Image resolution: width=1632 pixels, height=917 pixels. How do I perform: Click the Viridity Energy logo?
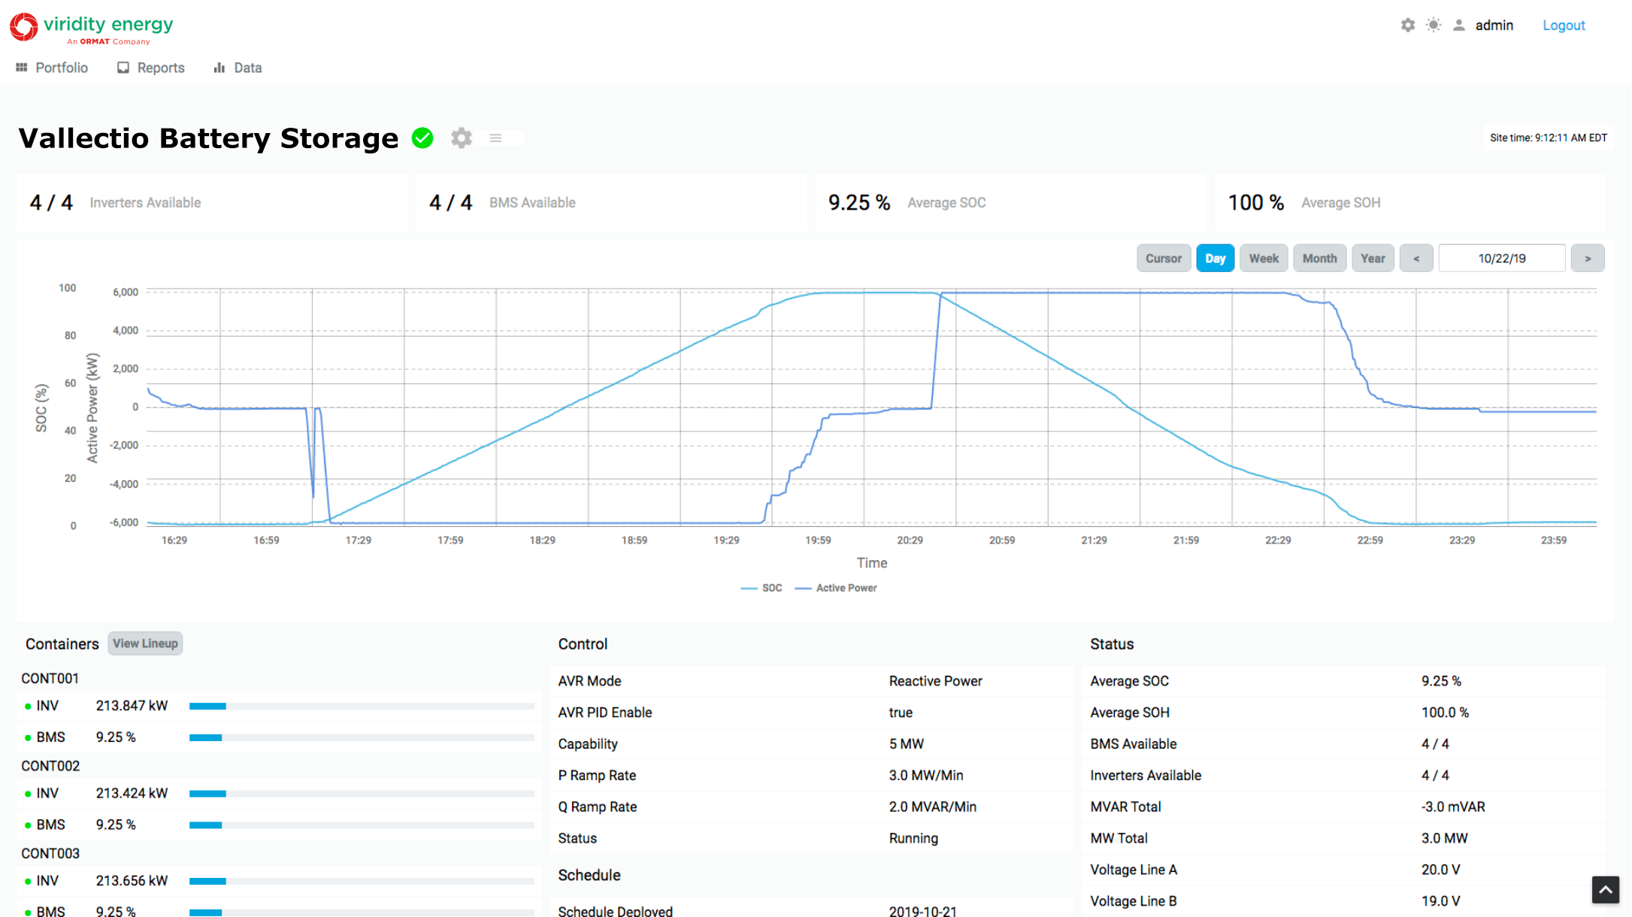point(91,29)
